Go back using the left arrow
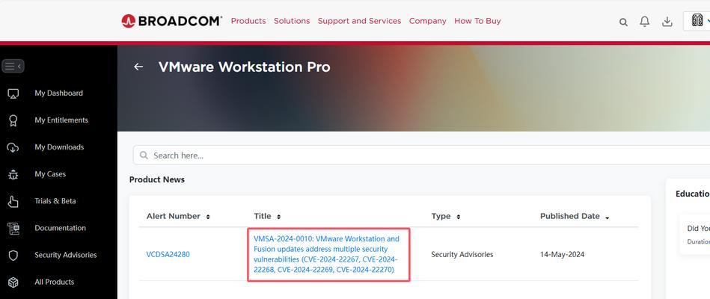 138,67
